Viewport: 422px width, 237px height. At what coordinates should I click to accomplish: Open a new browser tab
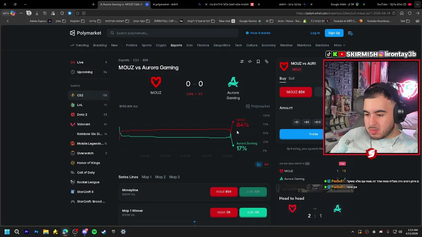point(93,4)
